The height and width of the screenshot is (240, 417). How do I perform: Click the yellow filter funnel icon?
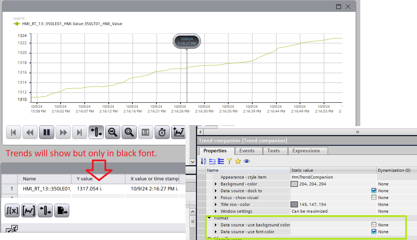point(229,161)
